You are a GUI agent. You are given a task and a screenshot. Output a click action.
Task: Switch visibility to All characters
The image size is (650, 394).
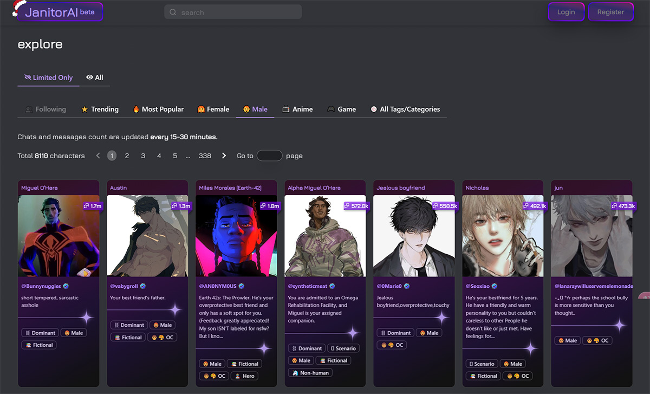click(95, 77)
